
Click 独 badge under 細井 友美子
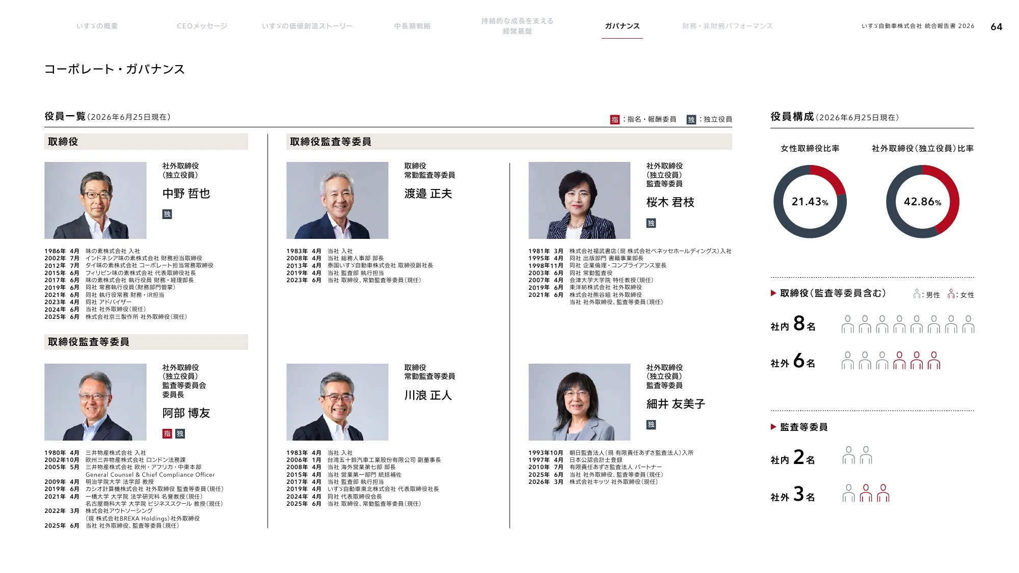(x=651, y=425)
